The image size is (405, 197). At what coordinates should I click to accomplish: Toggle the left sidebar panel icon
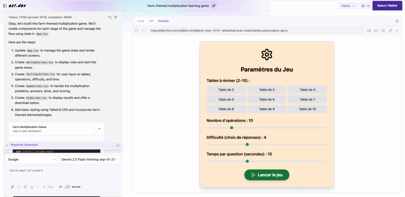coord(5,6)
